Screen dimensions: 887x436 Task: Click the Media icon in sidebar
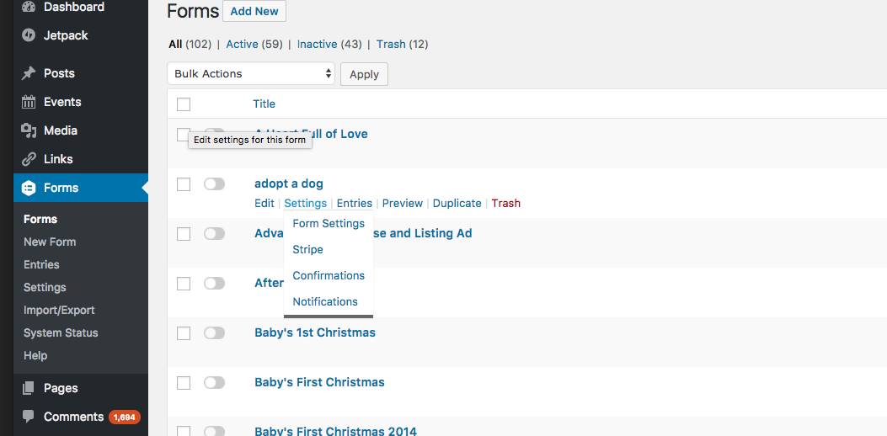29,130
